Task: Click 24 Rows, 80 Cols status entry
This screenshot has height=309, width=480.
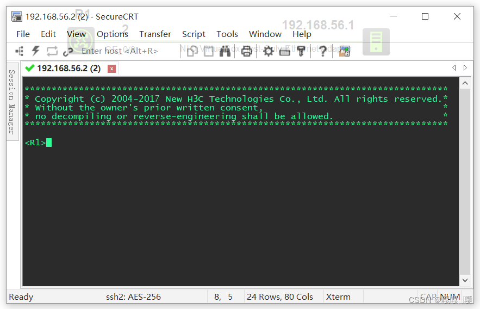Action: [280, 296]
